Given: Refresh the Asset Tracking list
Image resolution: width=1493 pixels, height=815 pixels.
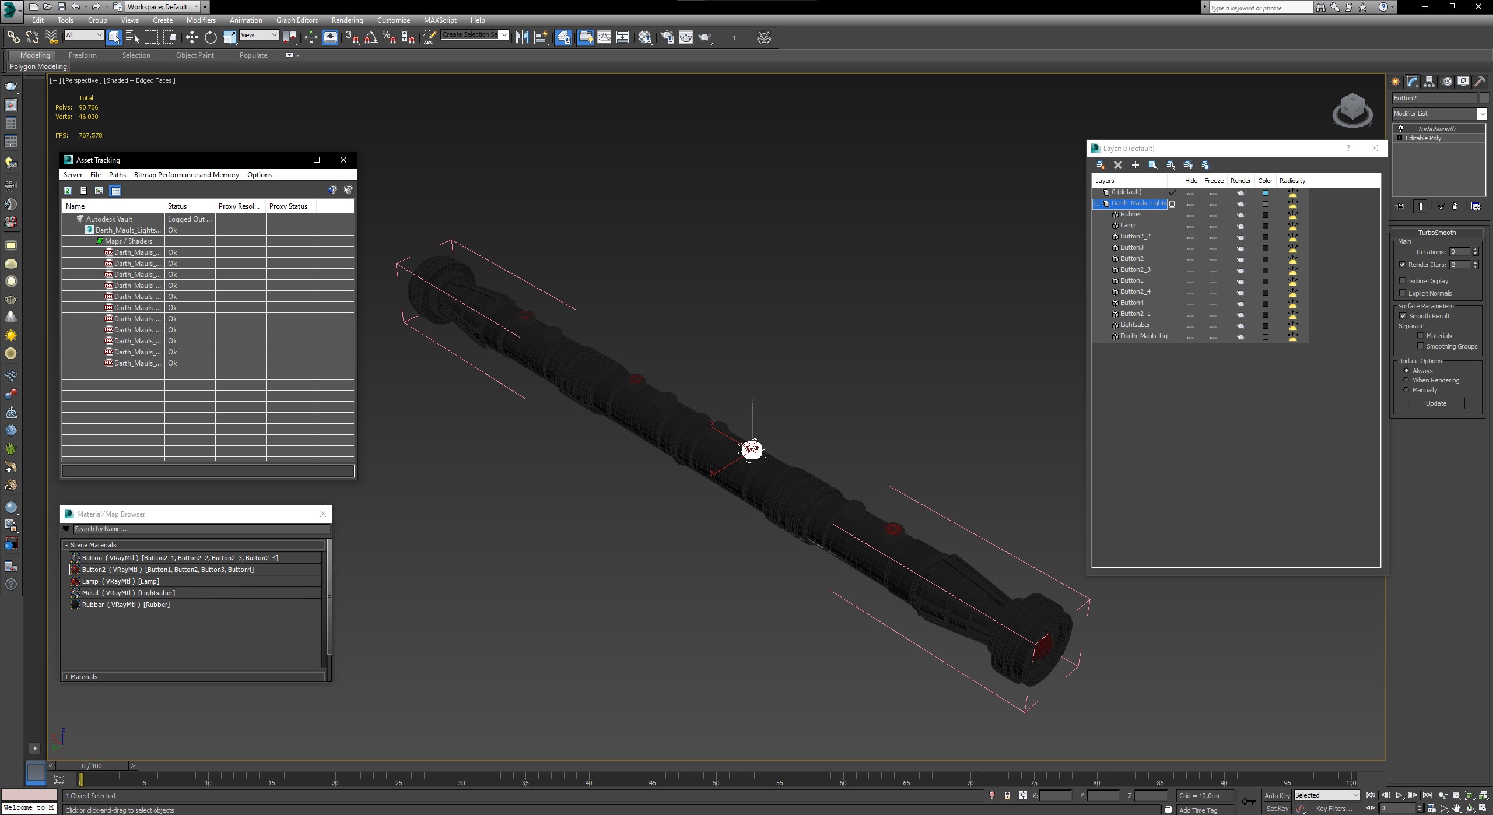Looking at the screenshot, I should (68, 191).
